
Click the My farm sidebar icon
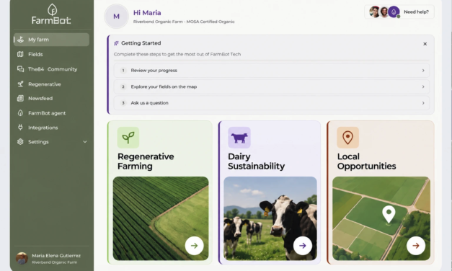tap(20, 40)
